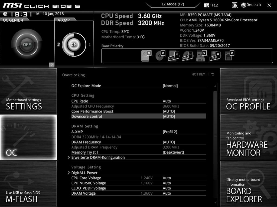Select the USB CD/DVD boot icon
Image resolution: width=277 pixels, height=207 pixels.
click(187, 56)
